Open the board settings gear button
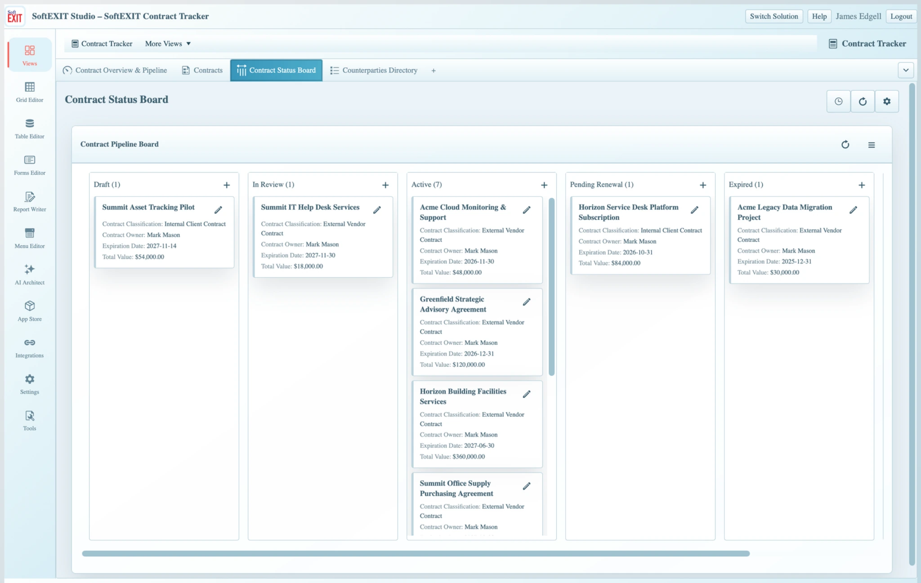 point(887,101)
